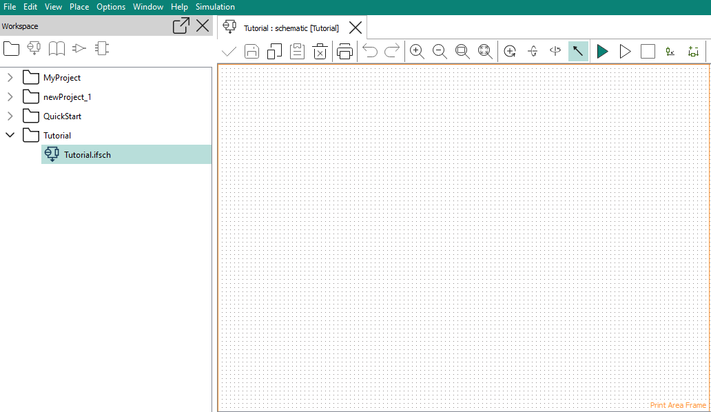Screen dimensions: 711x412
Task: Click the new project folder icon
Action: point(11,48)
